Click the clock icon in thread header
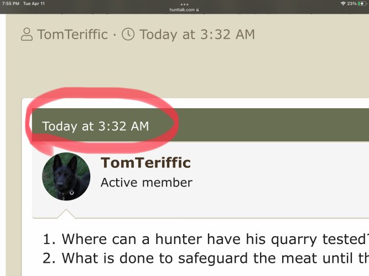369x276 pixels. click(128, 34)
